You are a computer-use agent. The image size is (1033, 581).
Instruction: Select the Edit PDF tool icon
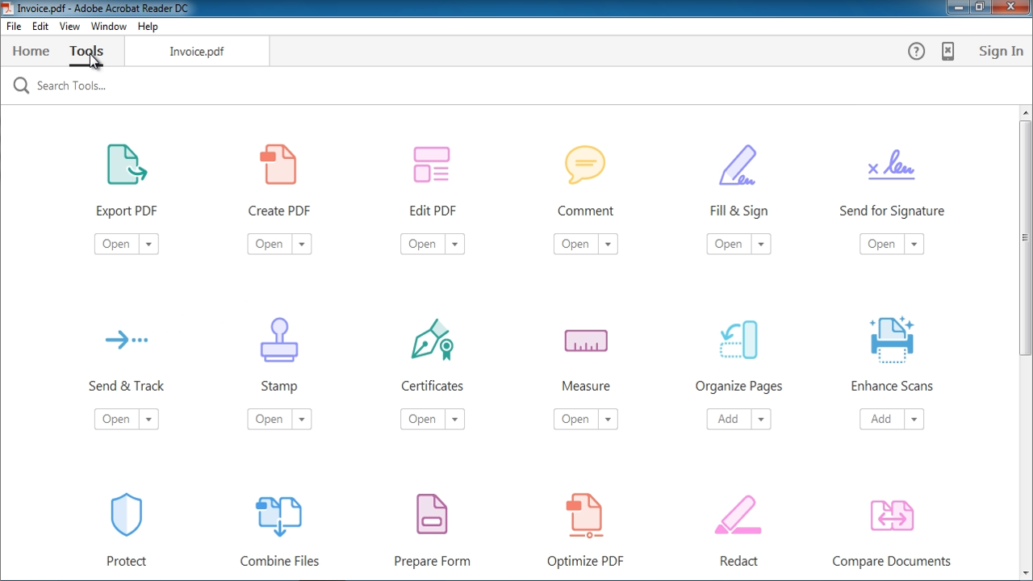(x=432, y=165)
